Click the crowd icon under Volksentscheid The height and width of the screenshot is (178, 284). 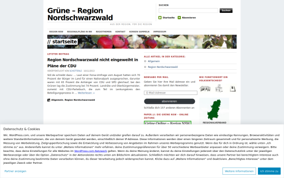click(205, 89)
